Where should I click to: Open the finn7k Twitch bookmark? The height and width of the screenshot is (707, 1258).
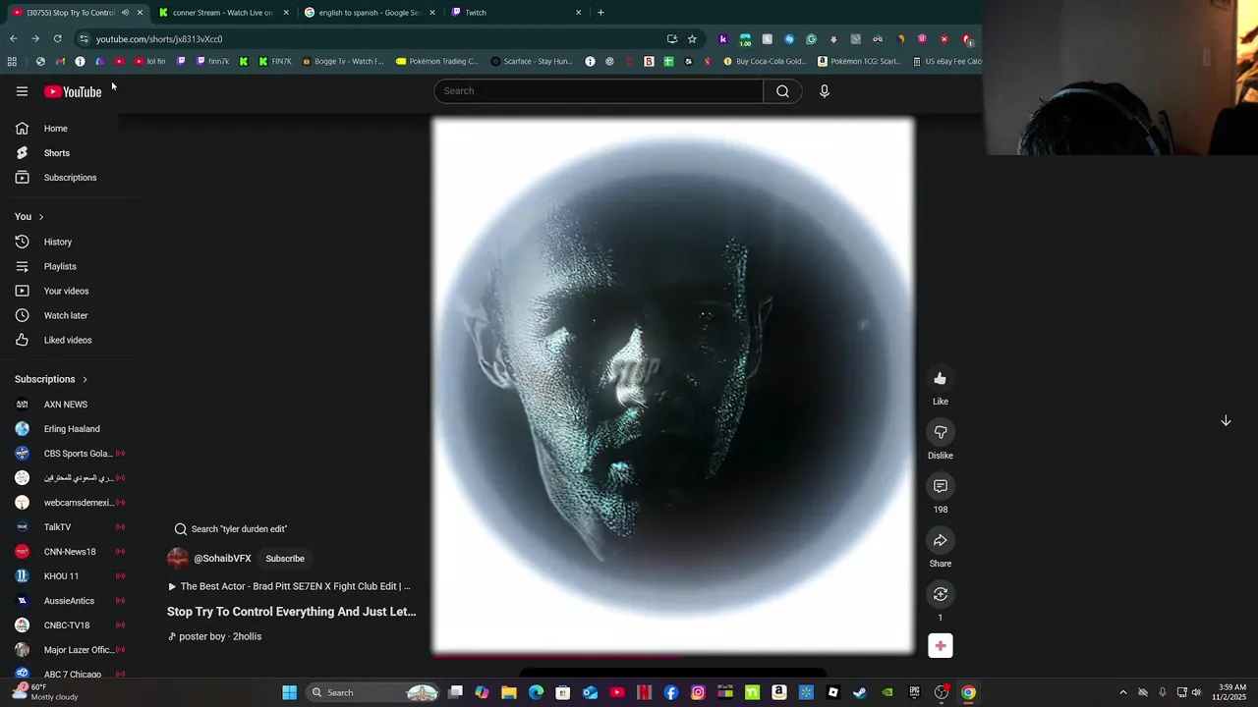[212, 62]
